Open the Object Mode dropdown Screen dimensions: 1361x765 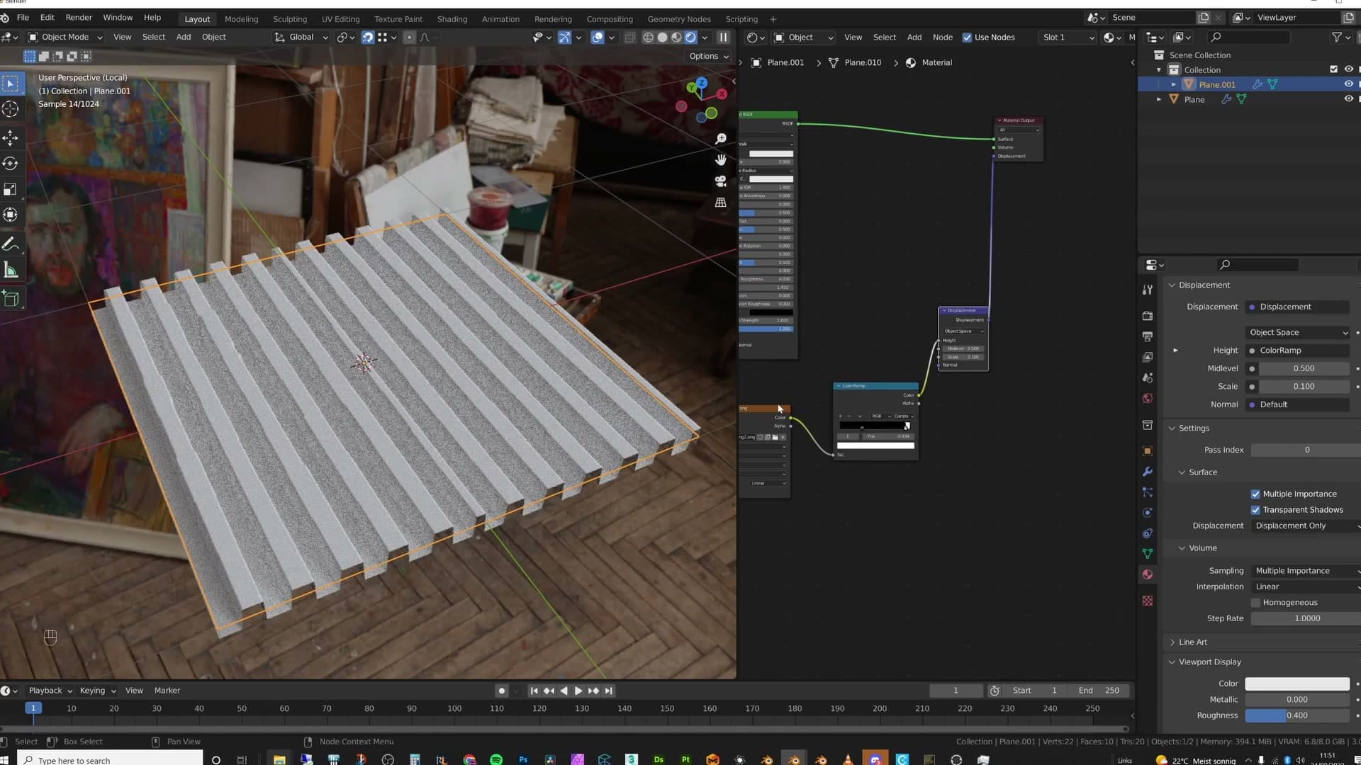click(x=65, y=38)
